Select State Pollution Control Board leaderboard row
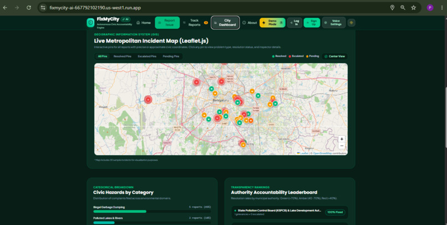 click(289, 212)
